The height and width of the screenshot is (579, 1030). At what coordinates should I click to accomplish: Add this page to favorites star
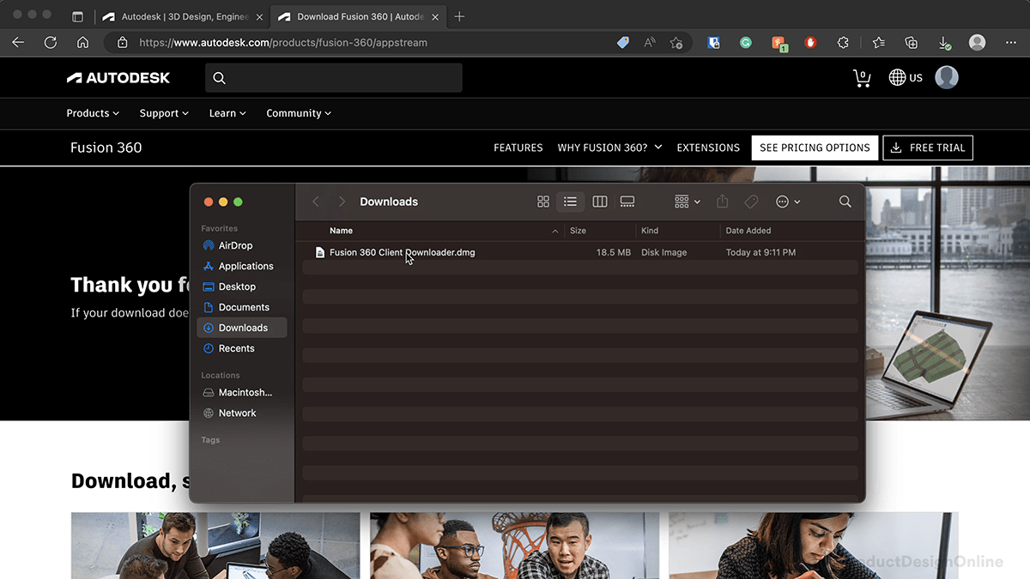click(x=676, y=42)
